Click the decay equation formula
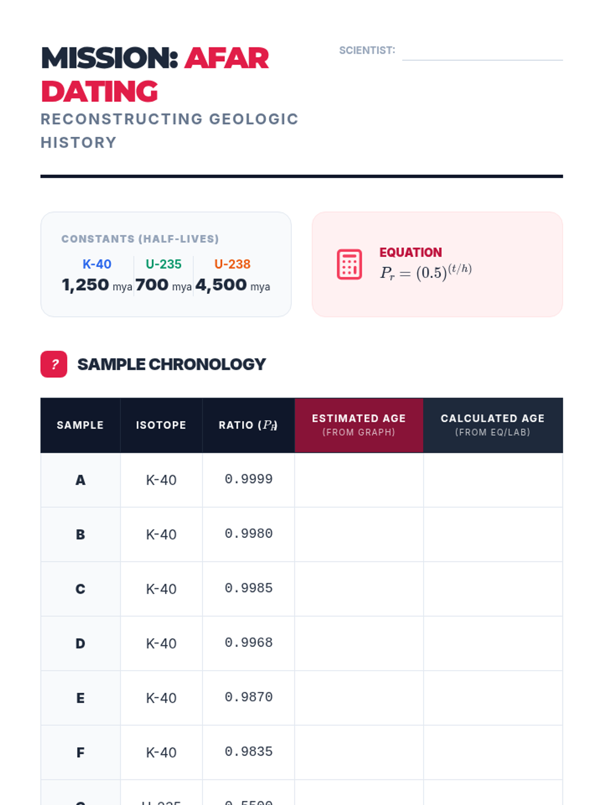The height and width of the screenshot is (805, 603). (426, 272)
